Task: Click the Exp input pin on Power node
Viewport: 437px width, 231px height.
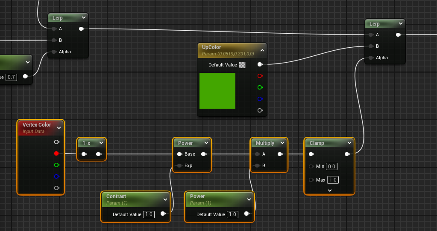Action: (179, 165)
